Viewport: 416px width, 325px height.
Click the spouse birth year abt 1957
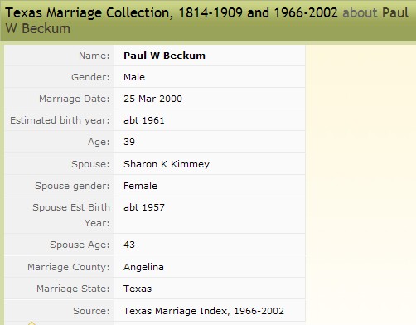pyautogui.click(x=144, y=207)
